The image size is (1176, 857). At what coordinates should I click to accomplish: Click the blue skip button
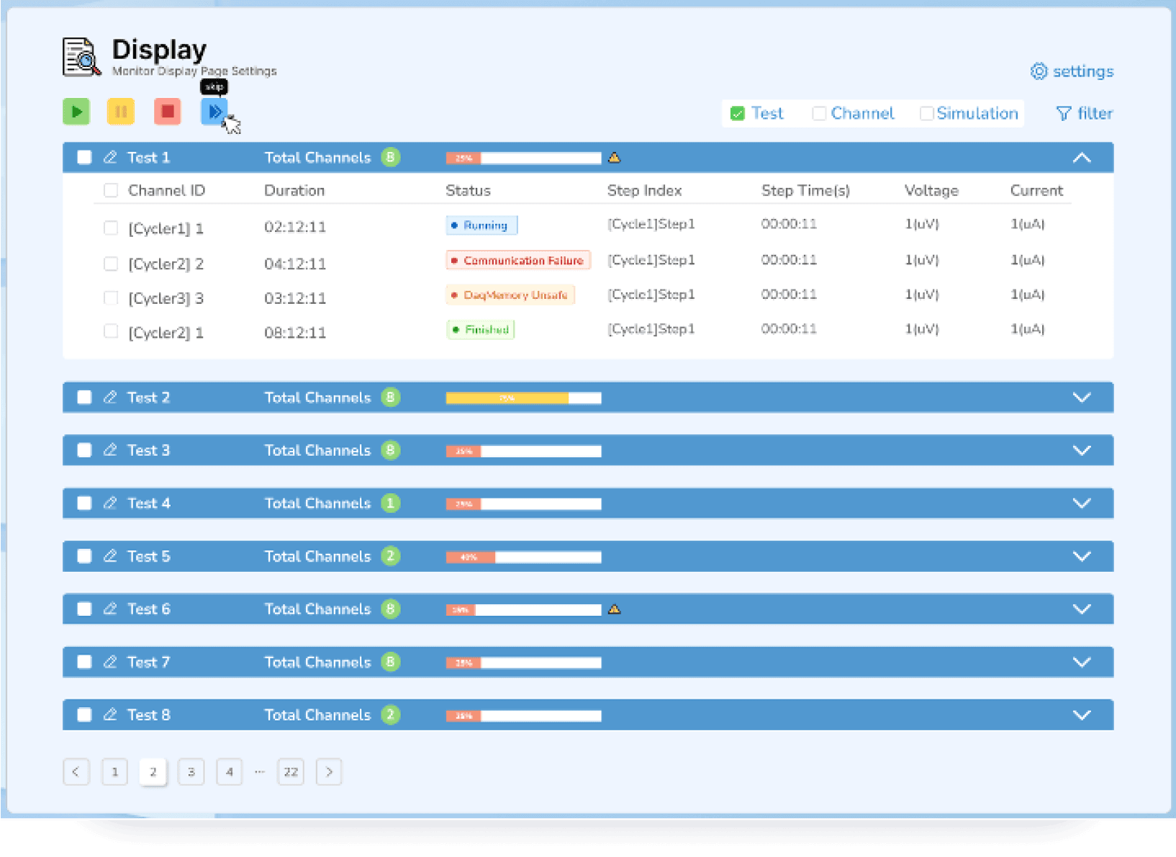pos(214,112)
